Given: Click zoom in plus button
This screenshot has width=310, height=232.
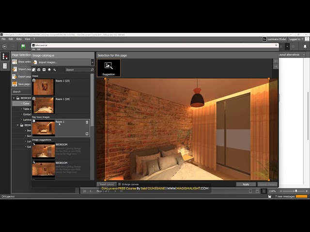Looking at the screenshot, I should tap(307, 191).
